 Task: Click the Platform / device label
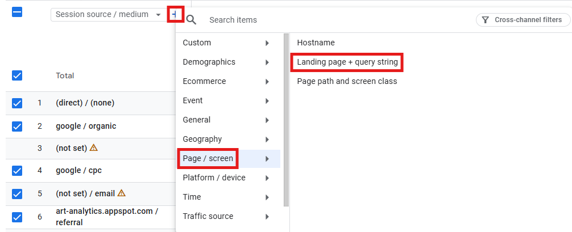pos(214,178)
